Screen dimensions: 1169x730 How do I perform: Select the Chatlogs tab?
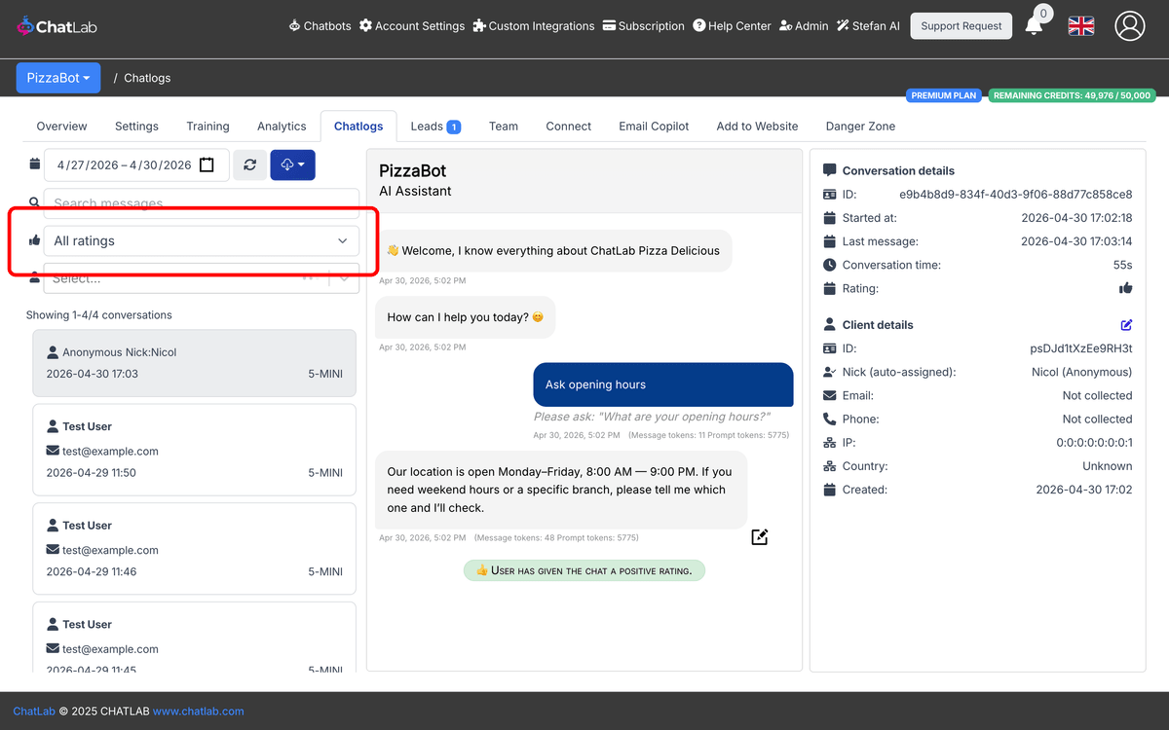point(358,127)
